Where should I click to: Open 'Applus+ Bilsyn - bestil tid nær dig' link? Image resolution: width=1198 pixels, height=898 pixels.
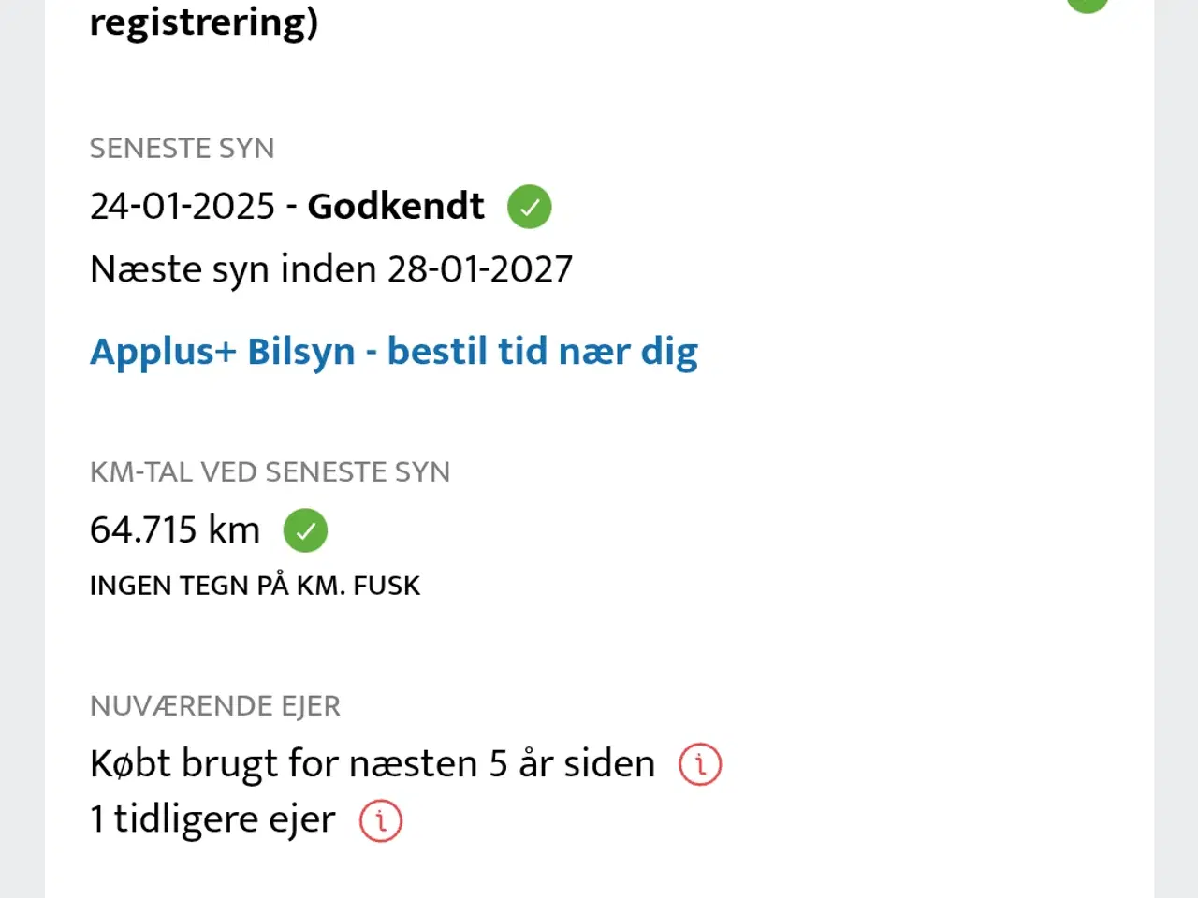tap(393, 351)
